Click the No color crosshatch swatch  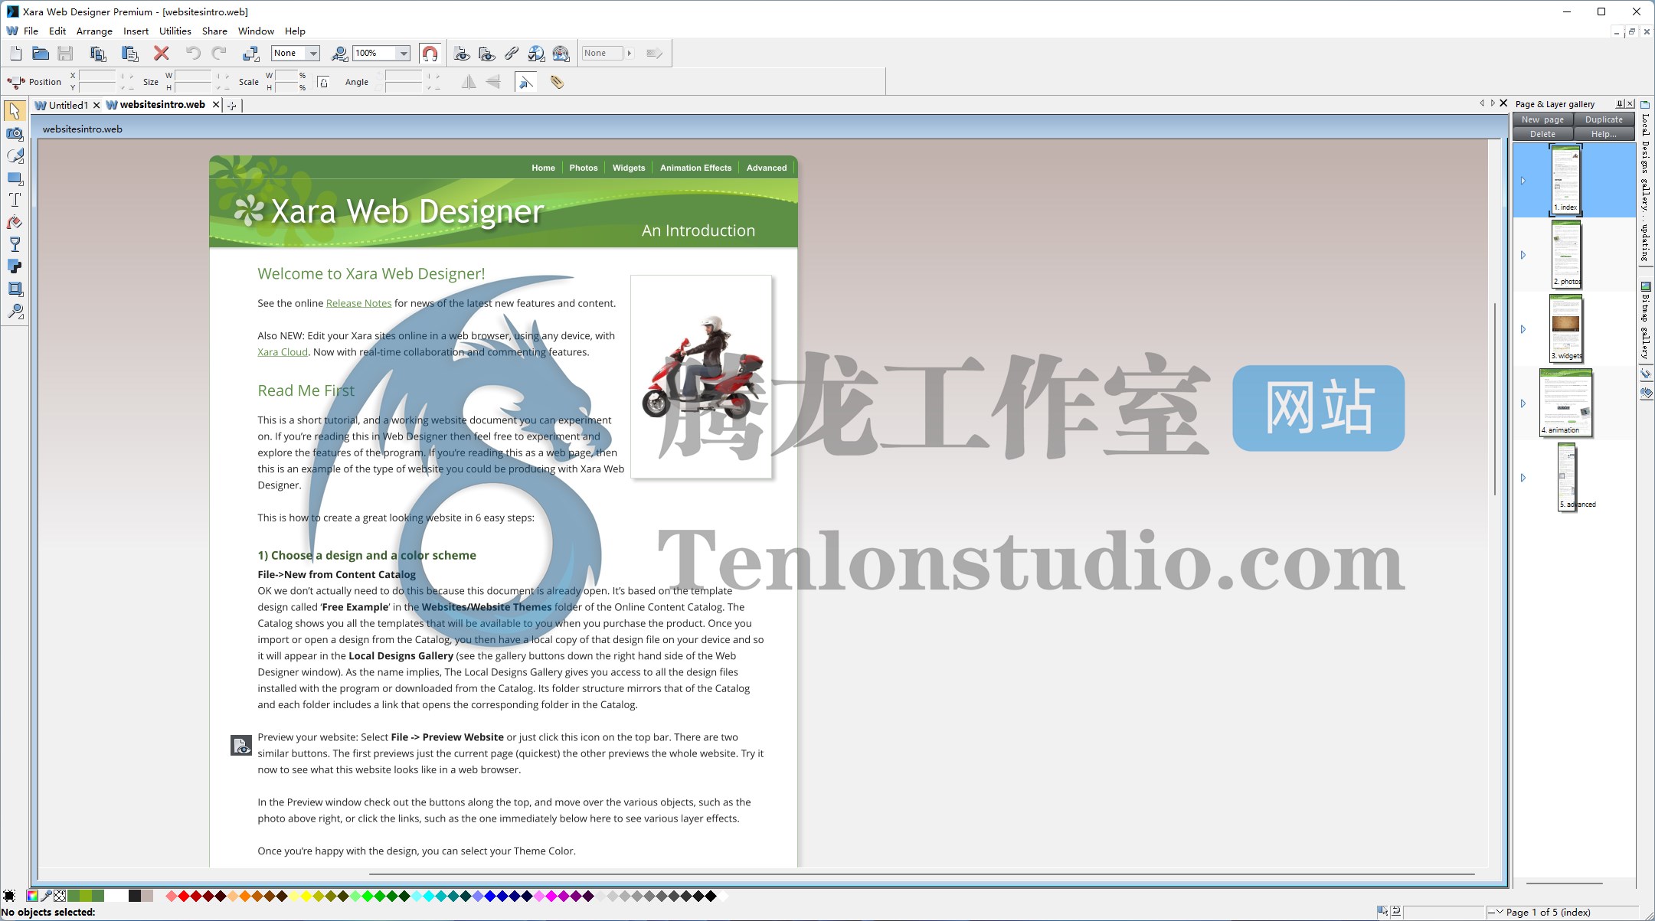point(60,896)
